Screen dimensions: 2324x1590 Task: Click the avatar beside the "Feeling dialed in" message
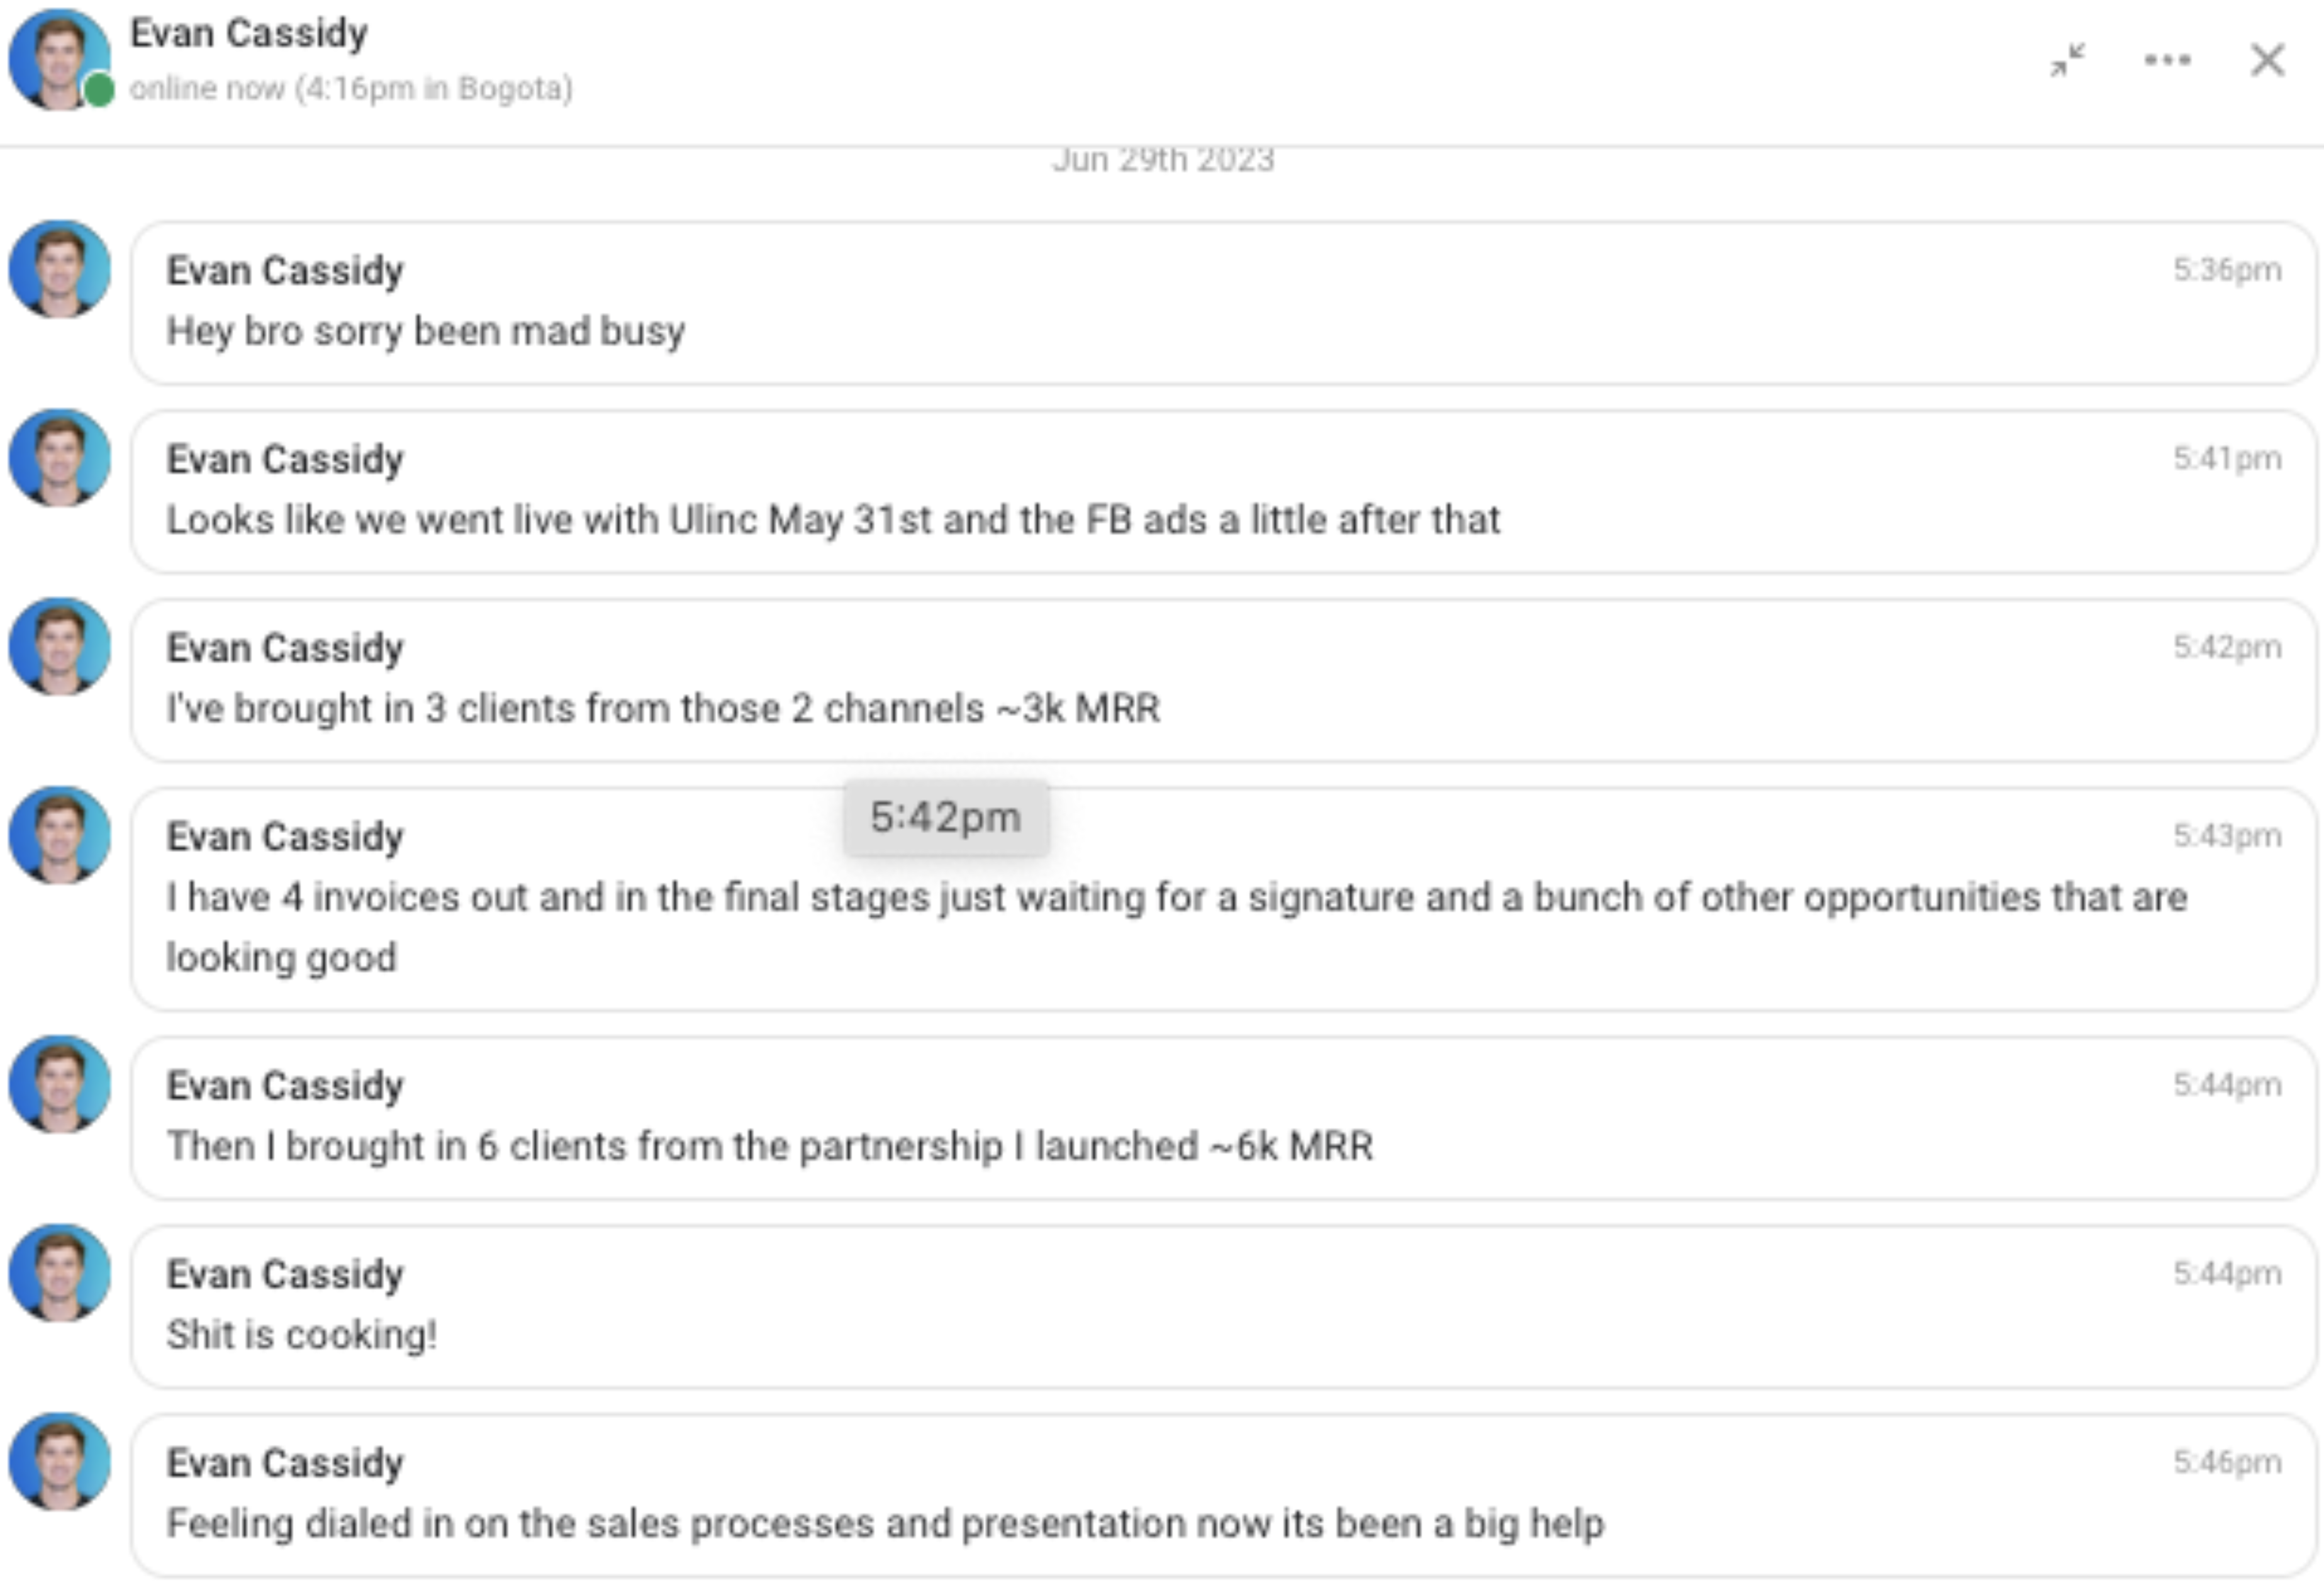coord(60,1461)
